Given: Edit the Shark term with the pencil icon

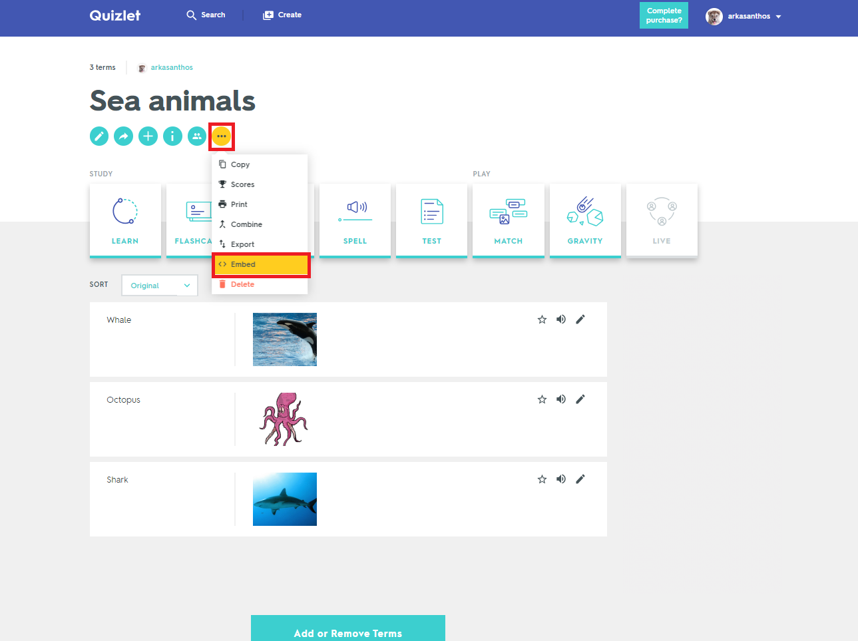Looking at the screenshot, I should 580,479.
